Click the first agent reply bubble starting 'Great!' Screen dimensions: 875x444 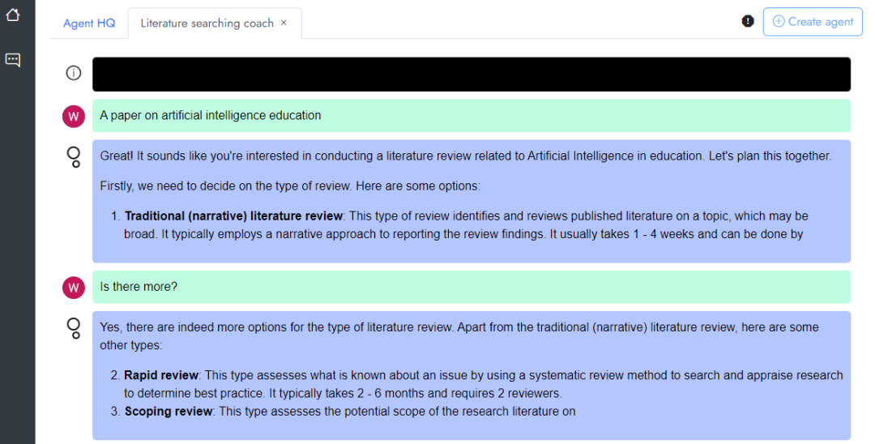coord(472,201)
